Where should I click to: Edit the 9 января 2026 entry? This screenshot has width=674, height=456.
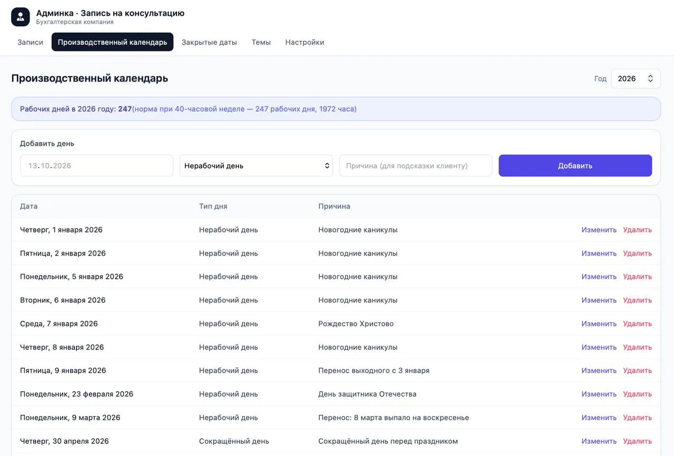click(x=599, y=371)
